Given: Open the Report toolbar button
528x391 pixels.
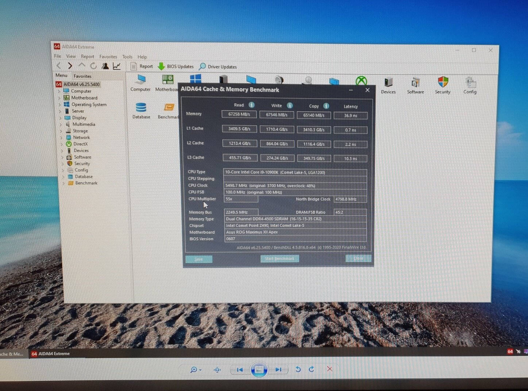Looking at the screenshot, I should 142,66.
